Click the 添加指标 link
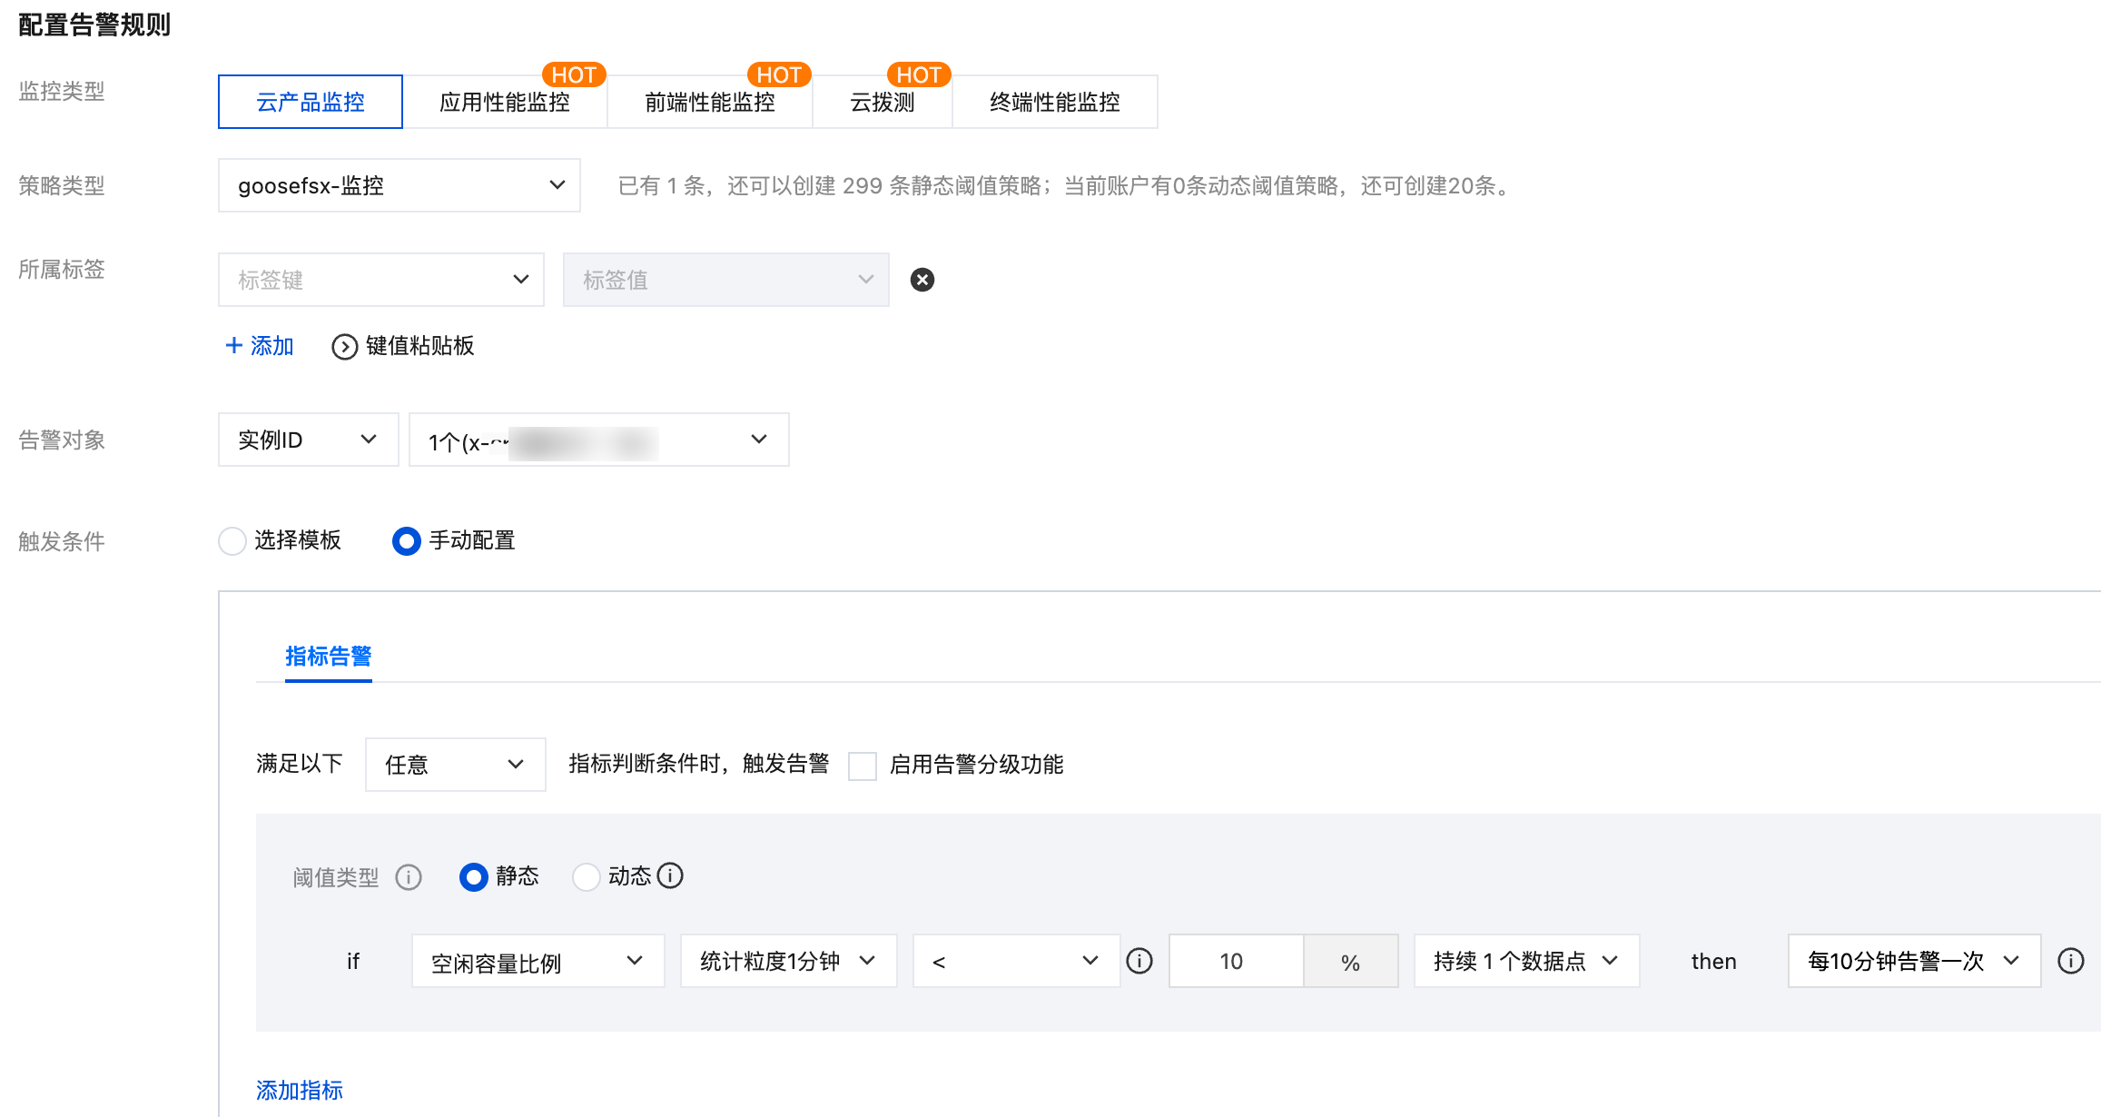This screenshot has height=1117, width=2101. tap(300, 1090)
